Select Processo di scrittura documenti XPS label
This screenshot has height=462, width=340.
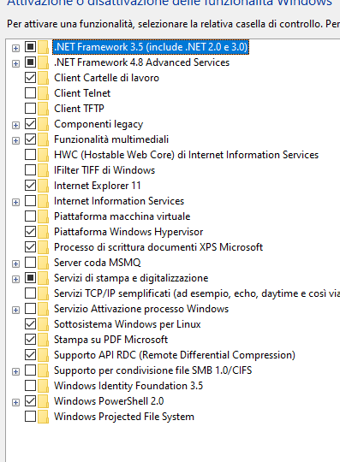158,247
